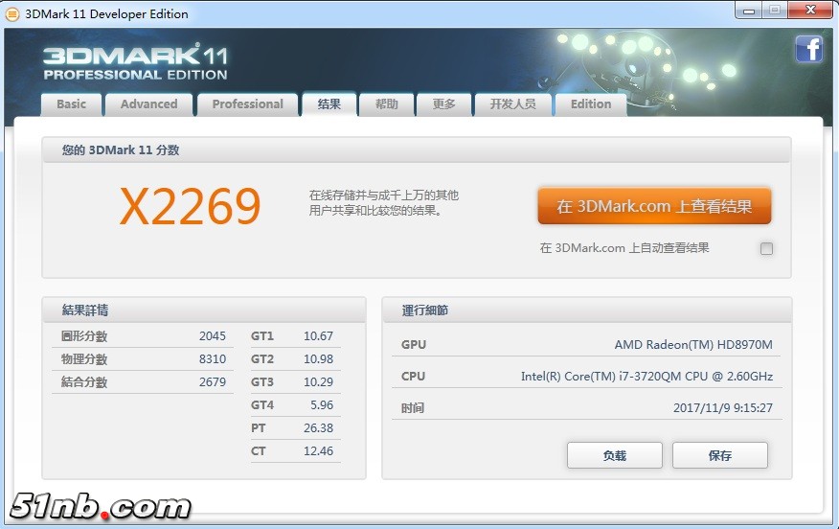Screen dimensions: 839x529
Task: Minimize the 3DMark 11 window
Action: pyautogui.click(x=749, y=11)
